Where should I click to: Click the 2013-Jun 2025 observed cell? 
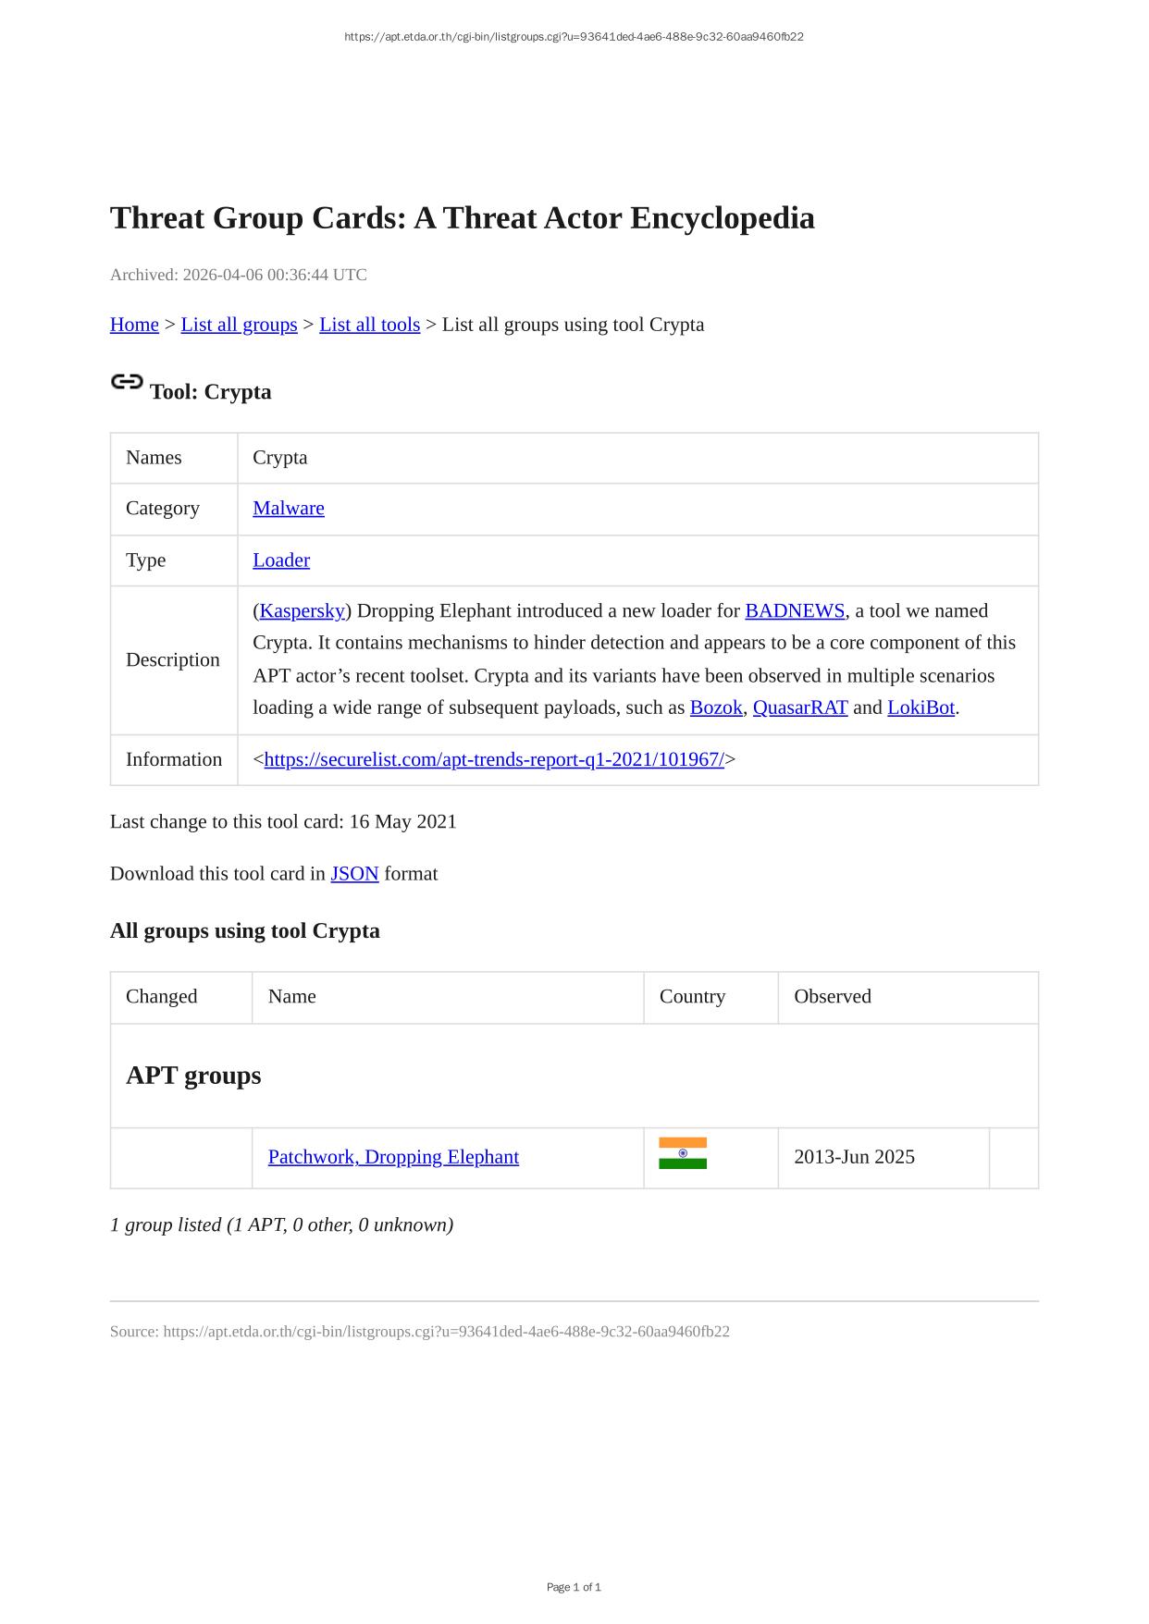coord(854,1158)
